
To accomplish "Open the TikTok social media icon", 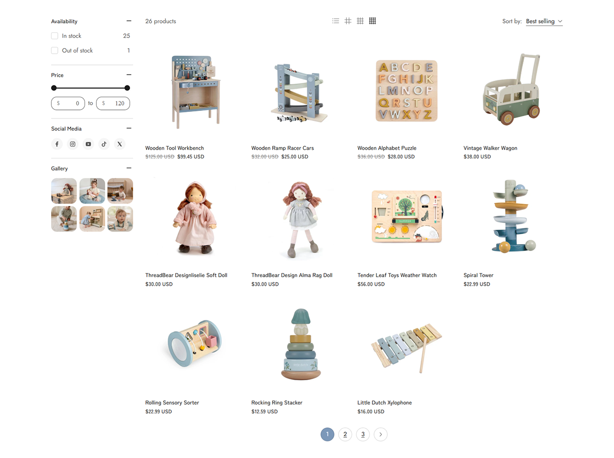I will pyautogui.click(x=104, y=144).
